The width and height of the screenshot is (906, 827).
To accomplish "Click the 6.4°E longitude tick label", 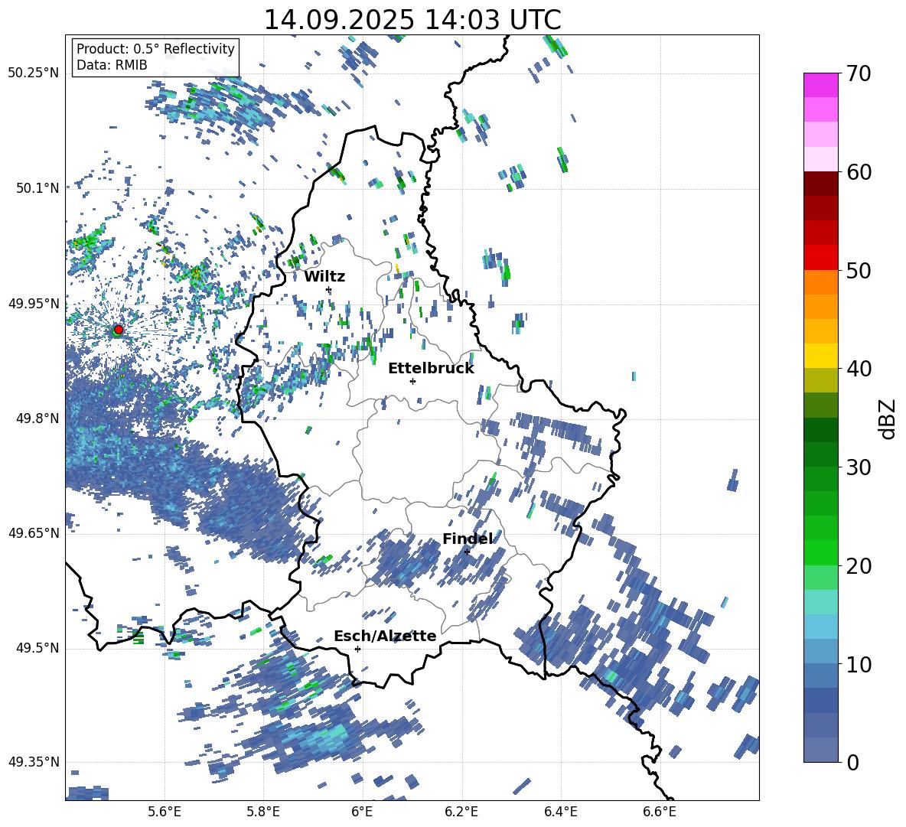I will click(561, 811).
